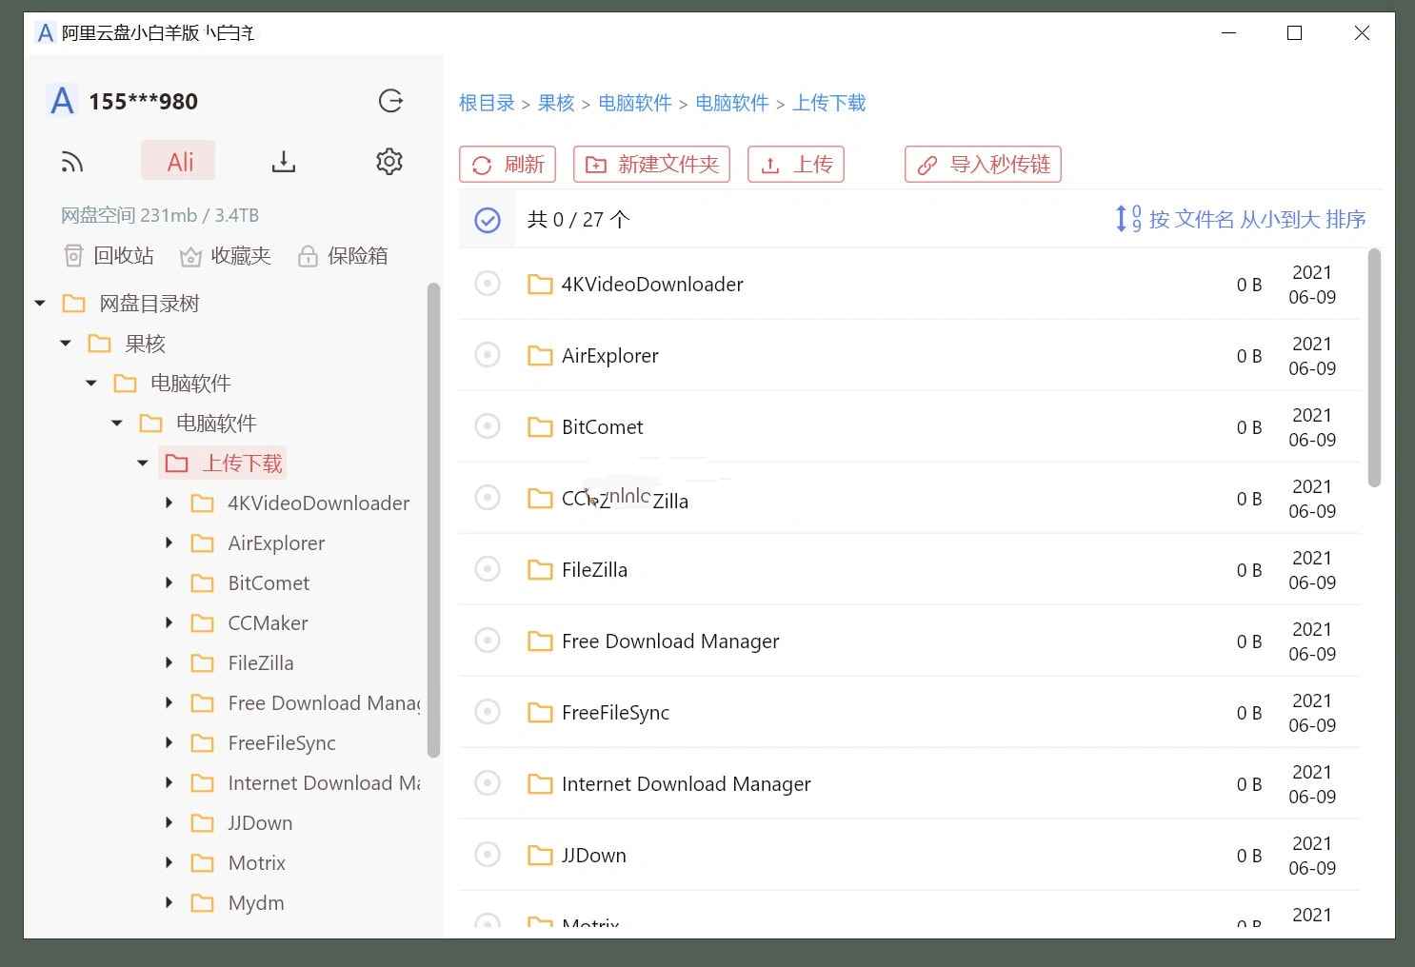The image size is (1415, 967).
Task: Open the settings gear icon
Action: point(389,161)
